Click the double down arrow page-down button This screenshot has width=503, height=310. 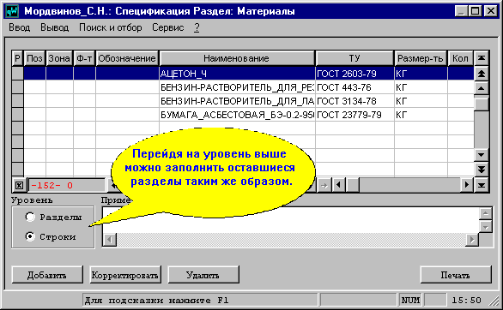[482, 170]
